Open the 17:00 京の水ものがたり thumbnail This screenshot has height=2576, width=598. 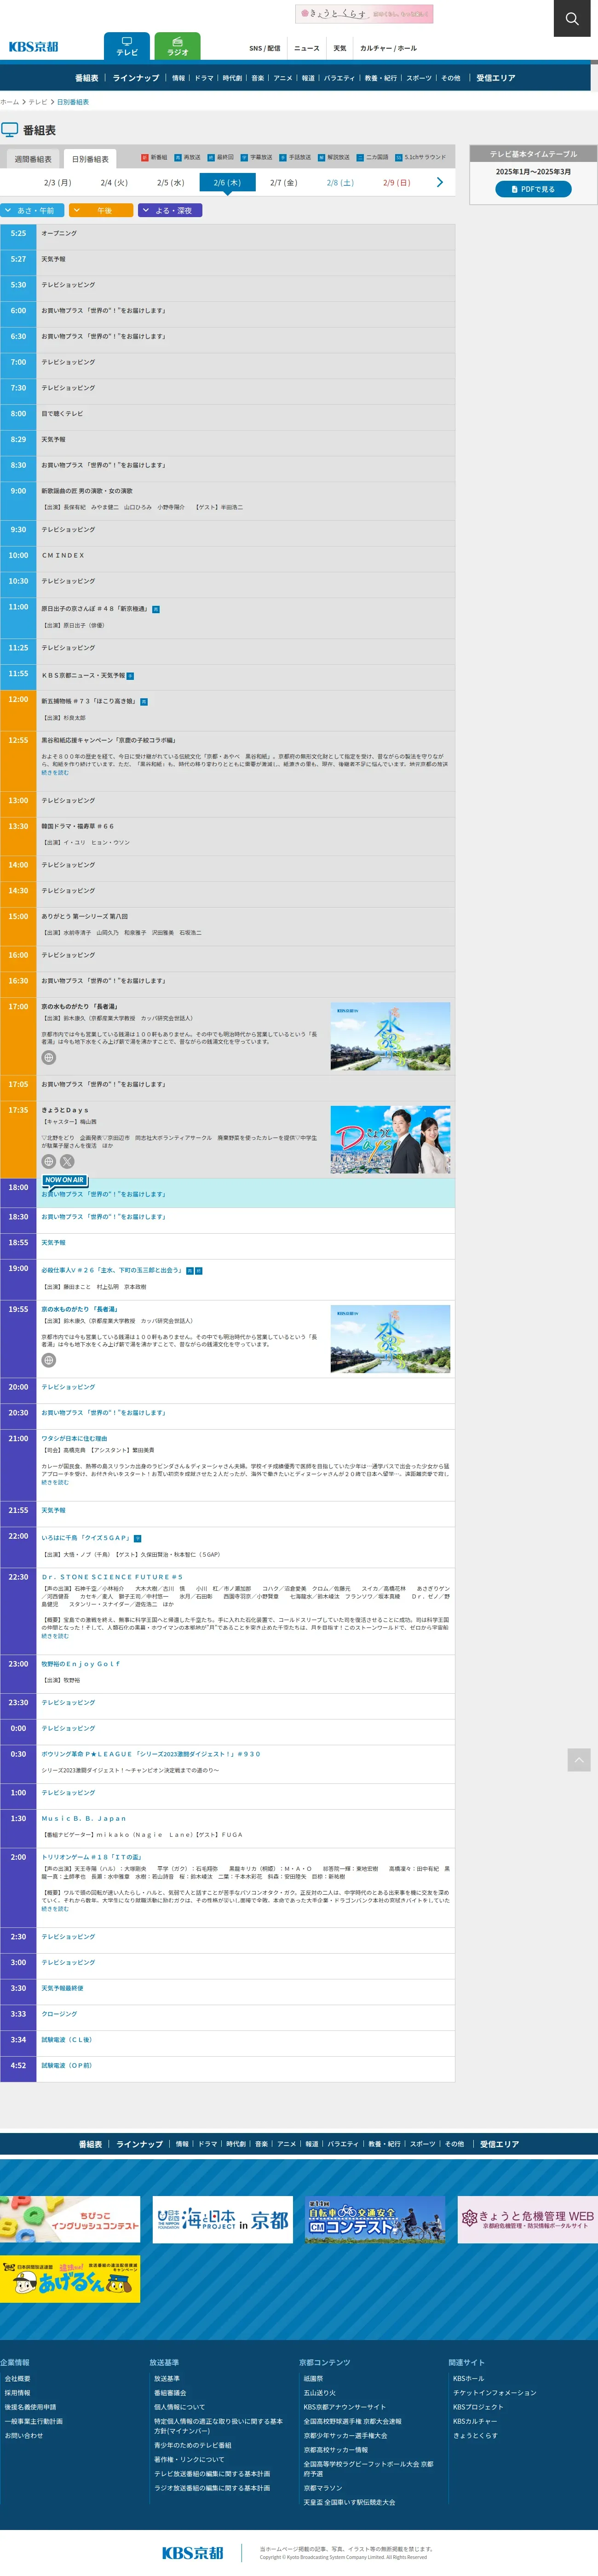(390, 1037)
